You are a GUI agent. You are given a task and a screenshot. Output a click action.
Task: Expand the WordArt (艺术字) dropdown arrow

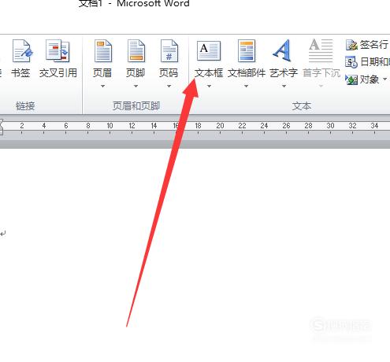[x=284, y=86]
